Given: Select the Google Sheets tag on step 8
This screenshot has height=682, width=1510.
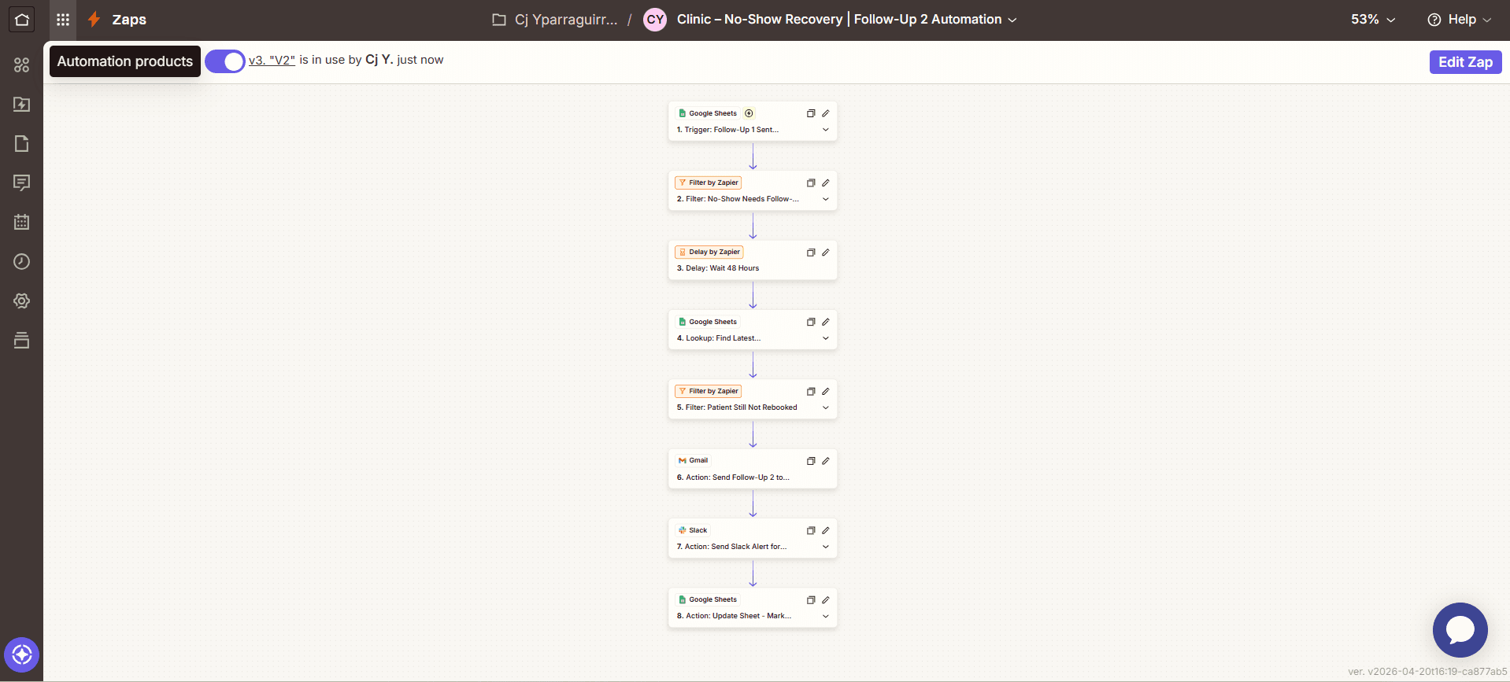Looking at the screenshot, I should 708,599.
